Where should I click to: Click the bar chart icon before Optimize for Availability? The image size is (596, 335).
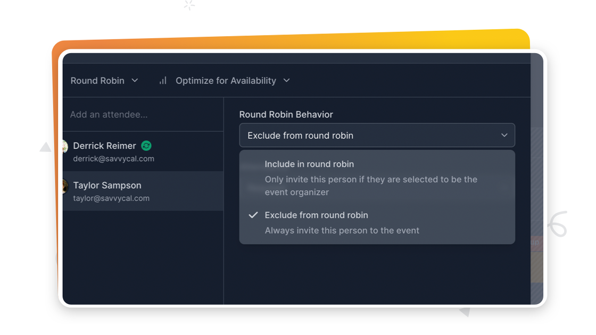pyautogui.click(x=163, y=81)
